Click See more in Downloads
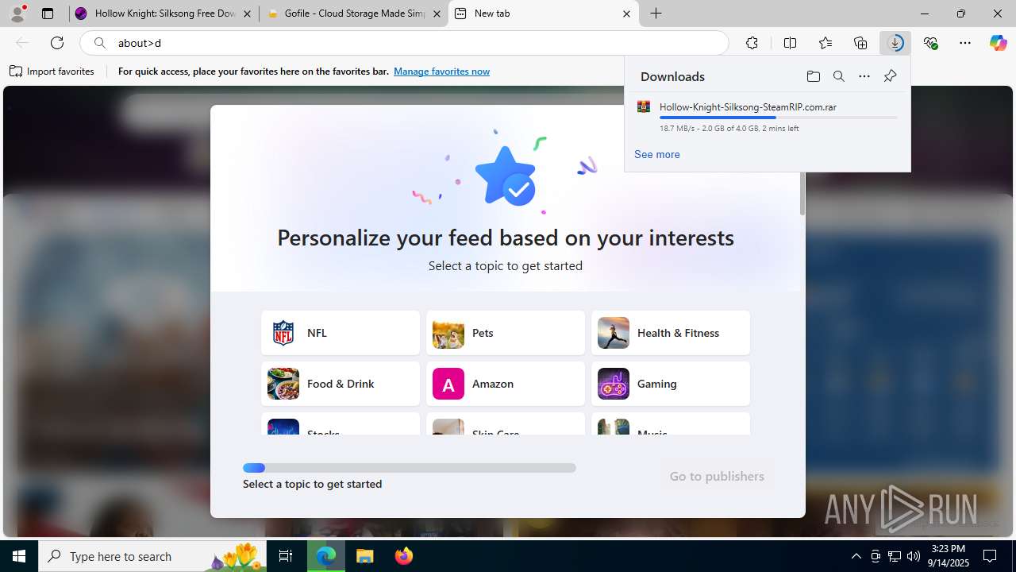The width and height of the screenshot is (1016, 572). (x=656, y=154)
